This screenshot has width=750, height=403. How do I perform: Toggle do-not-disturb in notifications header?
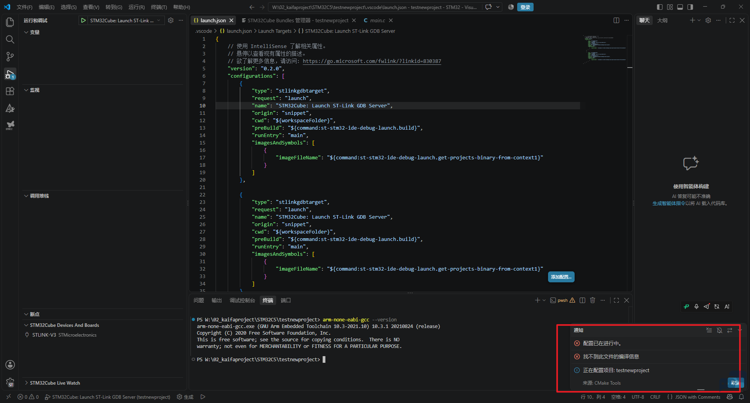click(720, 330)
